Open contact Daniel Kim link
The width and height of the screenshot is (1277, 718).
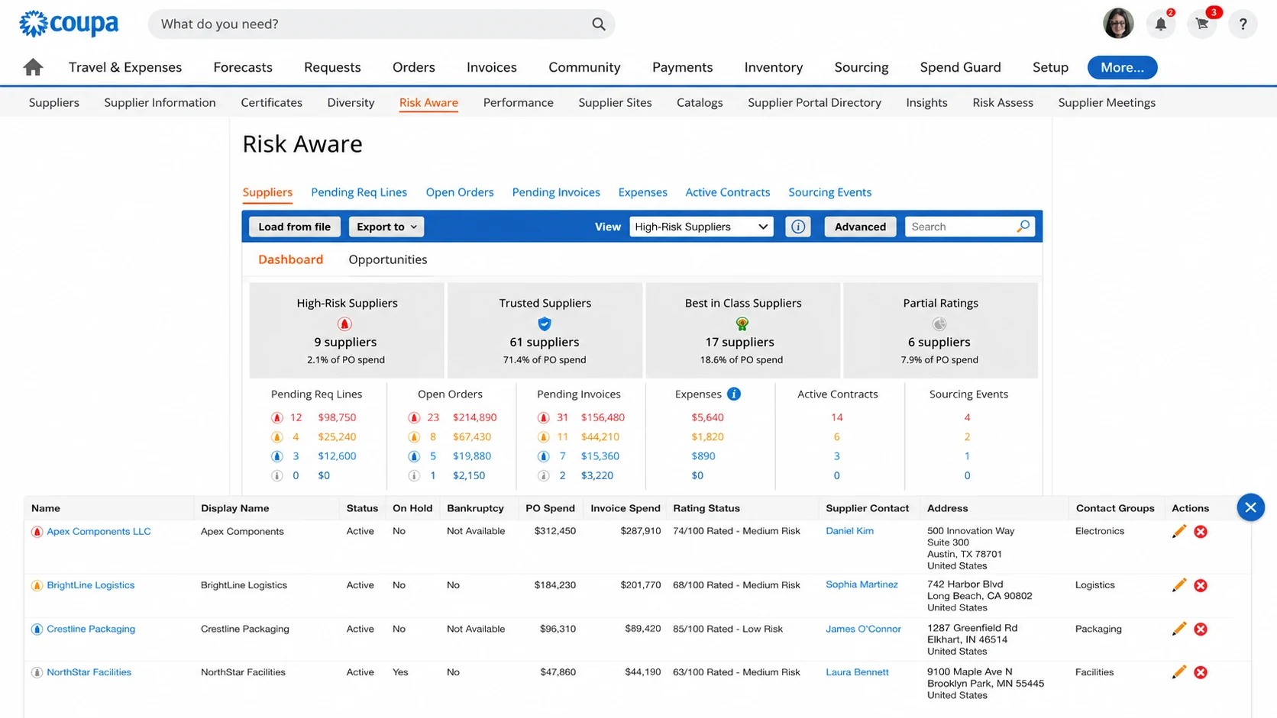point(849,531)
